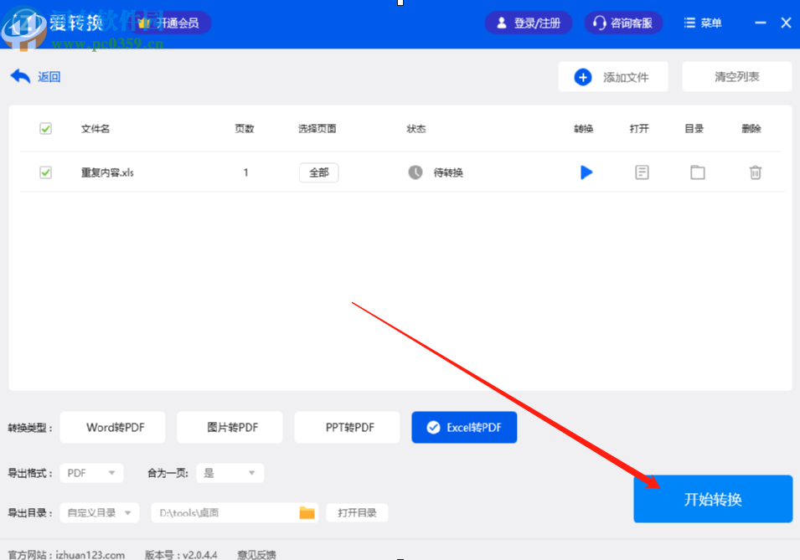This screenshot has height=560, width=800.
Task: Click the blue plus icon on 添加文件
Action: pyautogui.click(x=582, y=76)
